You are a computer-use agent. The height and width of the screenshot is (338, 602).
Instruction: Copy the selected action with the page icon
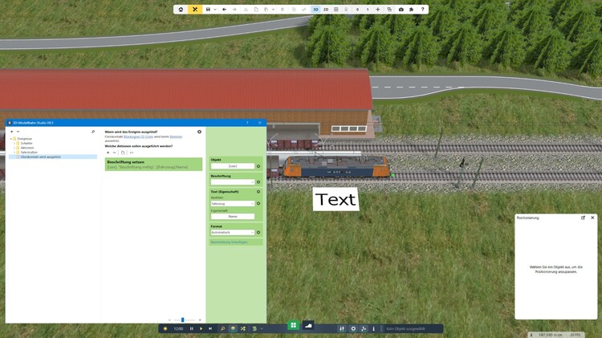click(123, 153)
